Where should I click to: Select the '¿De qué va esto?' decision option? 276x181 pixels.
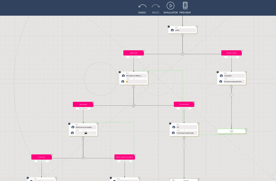pyautogui.click(x=232, y=53)
